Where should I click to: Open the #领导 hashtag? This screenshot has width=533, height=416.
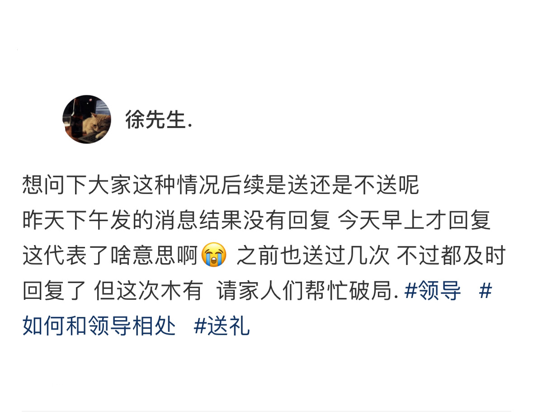pos(432,291)
